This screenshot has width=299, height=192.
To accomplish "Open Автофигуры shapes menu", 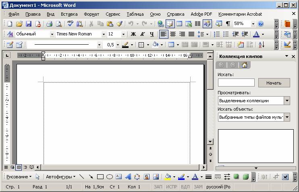I will [60, 177].
